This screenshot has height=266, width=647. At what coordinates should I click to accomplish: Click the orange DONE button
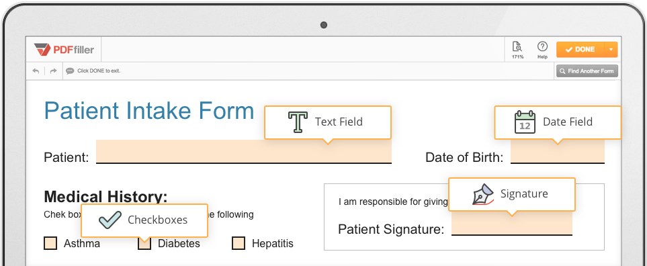click(x=580, y=50)
